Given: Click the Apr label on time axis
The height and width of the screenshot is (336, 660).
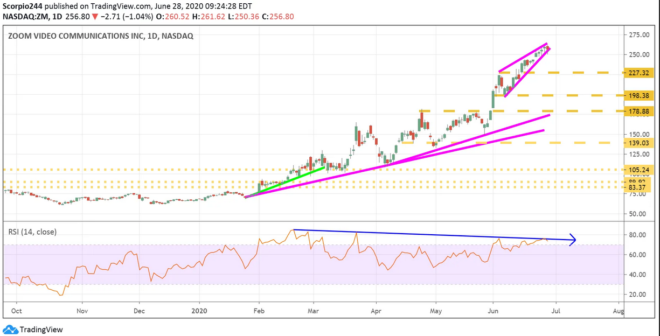Looking at the screenshot, I should pos(376,311).
